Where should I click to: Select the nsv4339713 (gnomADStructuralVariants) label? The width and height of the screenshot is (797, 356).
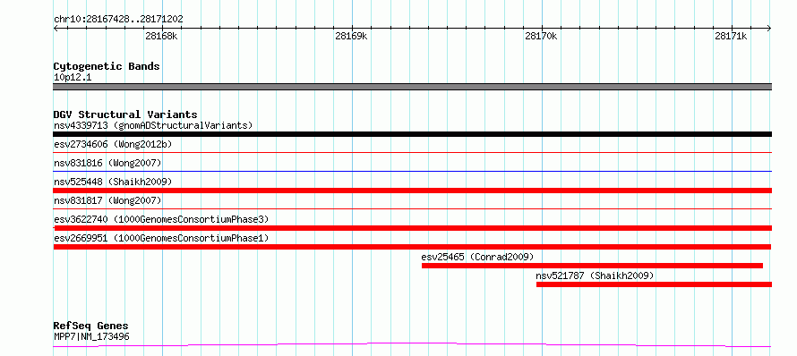click(x=153, y=125)
